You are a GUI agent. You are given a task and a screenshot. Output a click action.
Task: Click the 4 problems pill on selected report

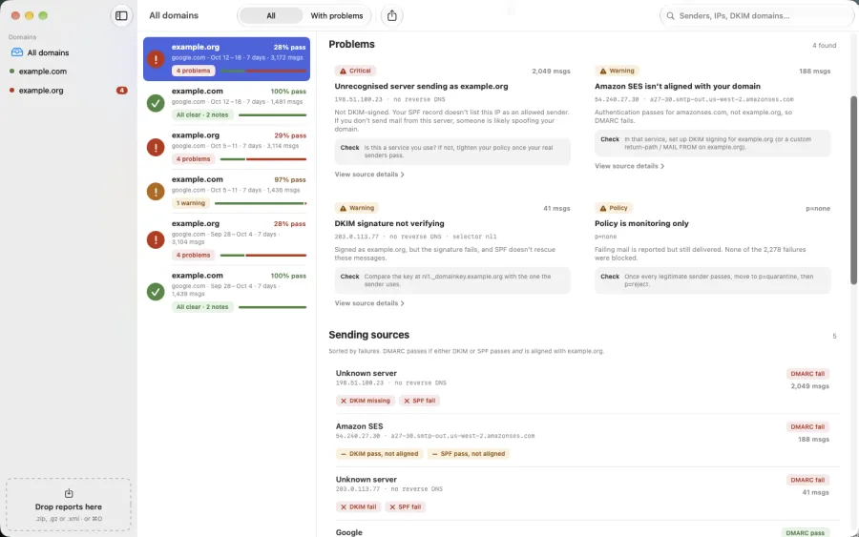click(x=193, y=71)
